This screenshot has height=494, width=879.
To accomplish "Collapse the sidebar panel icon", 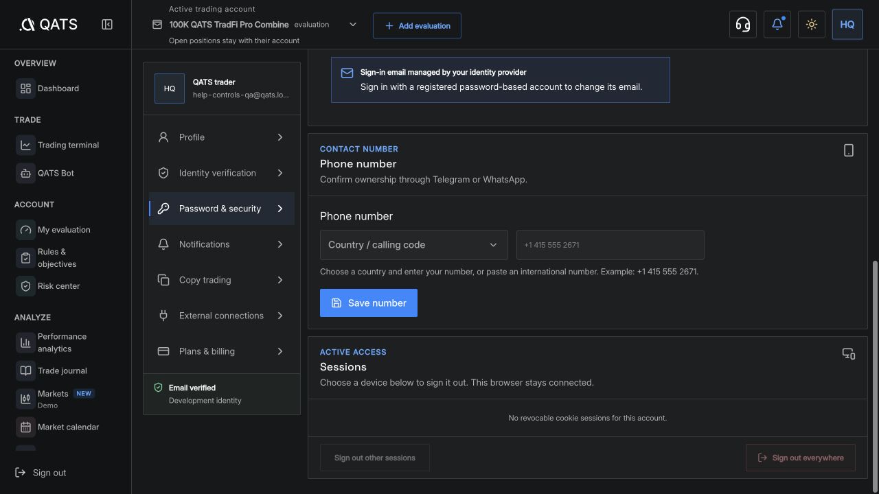I will point(107,25).
